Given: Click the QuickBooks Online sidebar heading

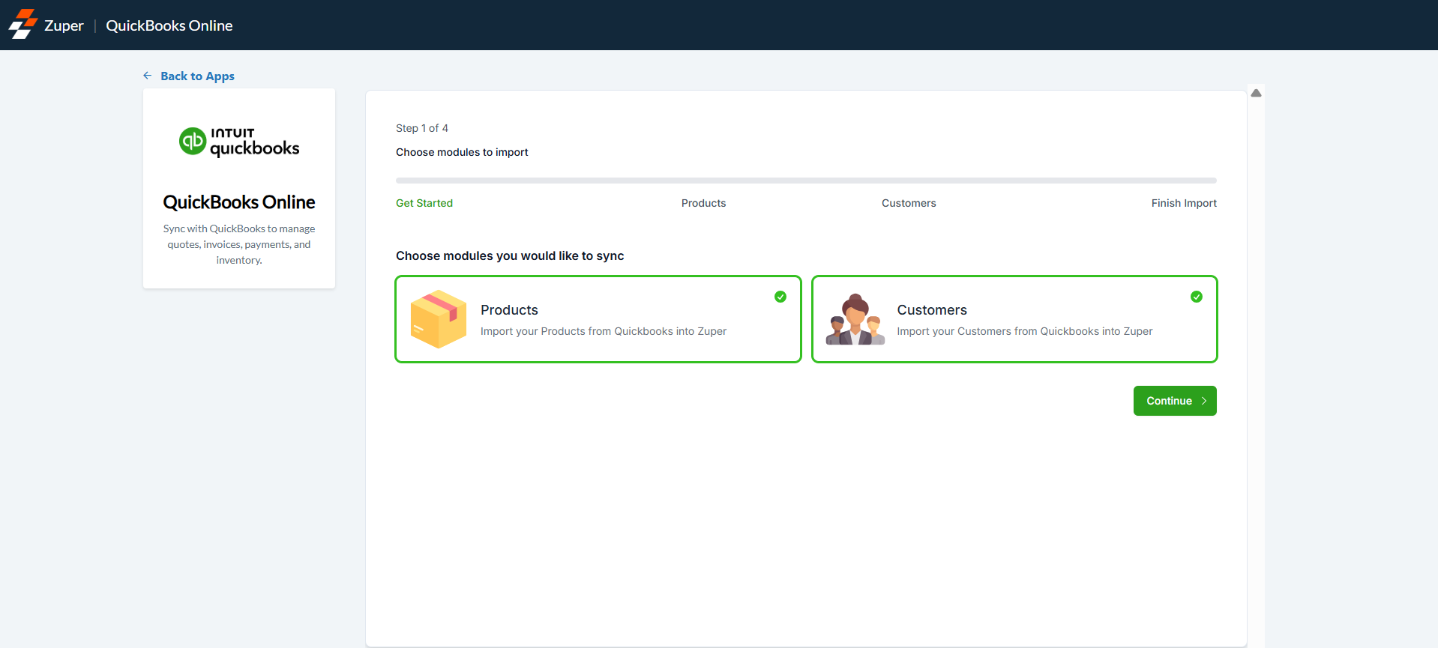Looking at the screenshot, I should point(239,202).
